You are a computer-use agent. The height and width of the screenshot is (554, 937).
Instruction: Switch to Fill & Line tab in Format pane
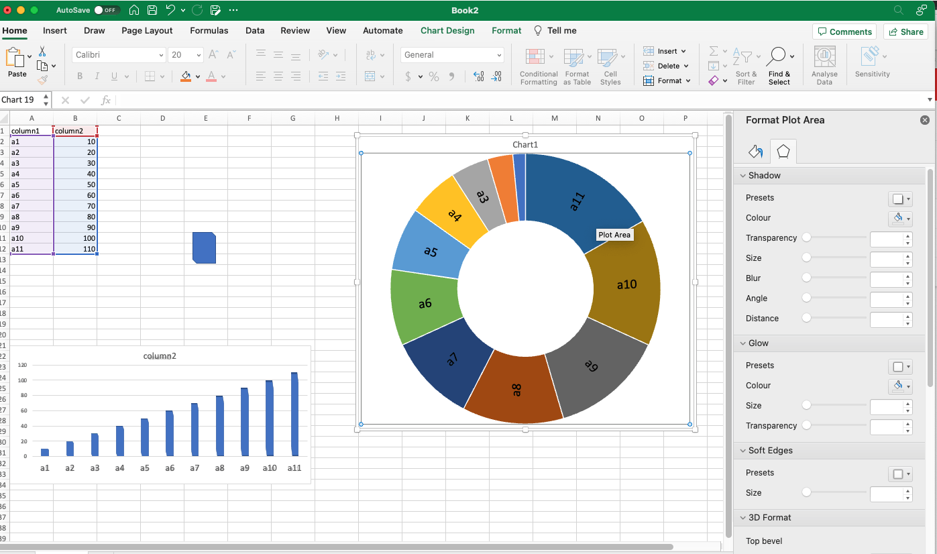click(756, 152)
